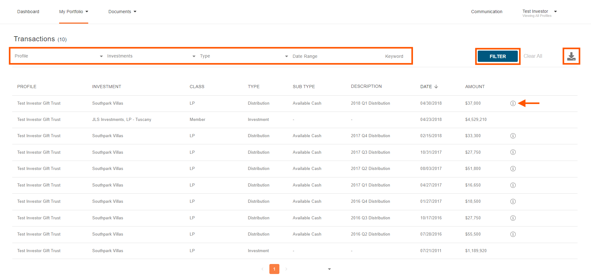The height and width of the screenshot is (279, 591).
Task: Click the $55,500 amount
Action: coord(473,234)
